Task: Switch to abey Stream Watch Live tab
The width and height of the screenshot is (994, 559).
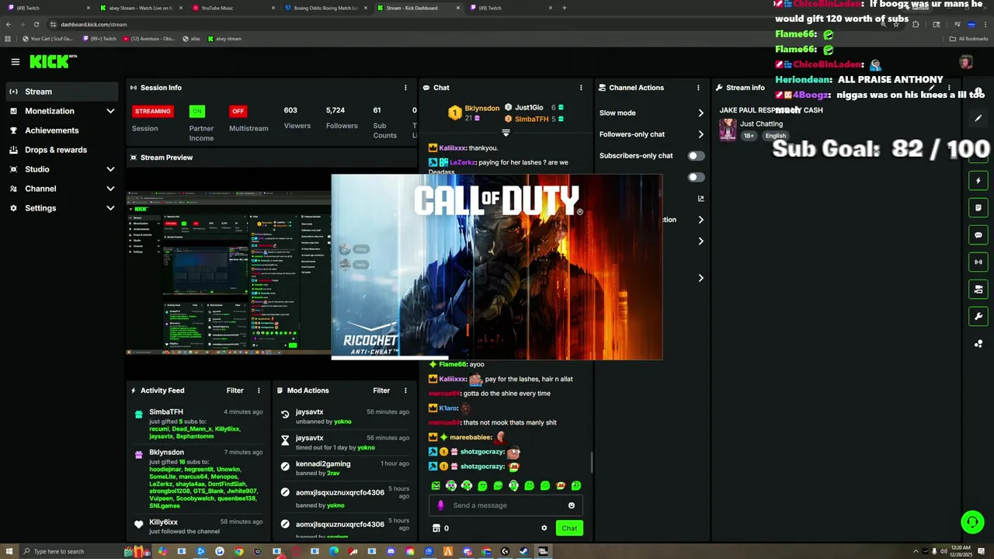Action: tap(142, 8)
